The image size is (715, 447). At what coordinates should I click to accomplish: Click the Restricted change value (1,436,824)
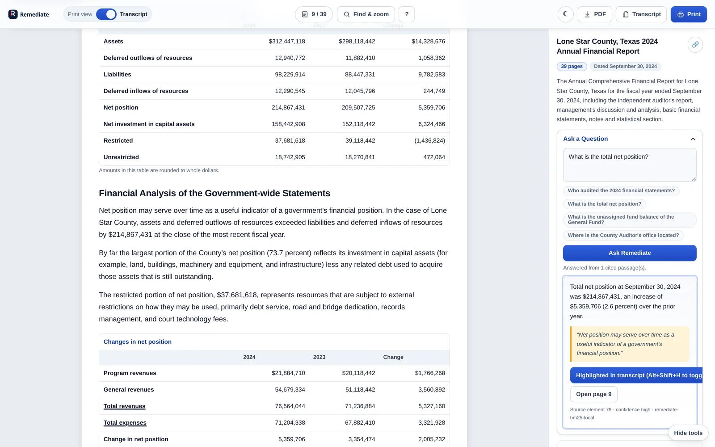[429, 141]
